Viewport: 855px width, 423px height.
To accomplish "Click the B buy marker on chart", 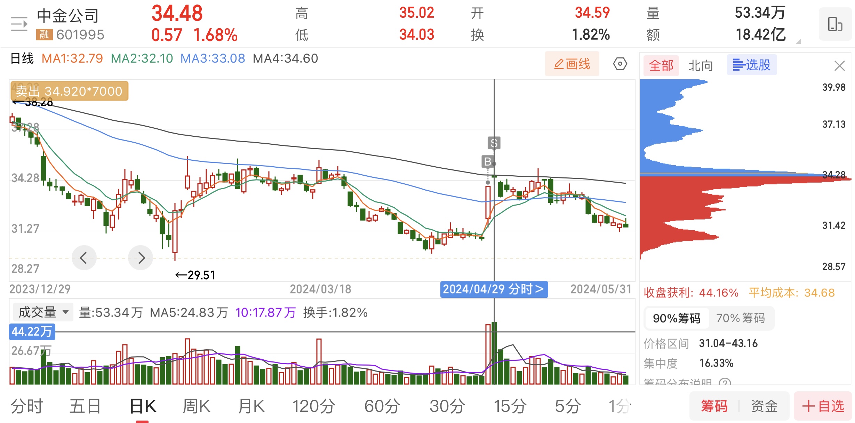I will pyautogui.click(x=488, y=161).
